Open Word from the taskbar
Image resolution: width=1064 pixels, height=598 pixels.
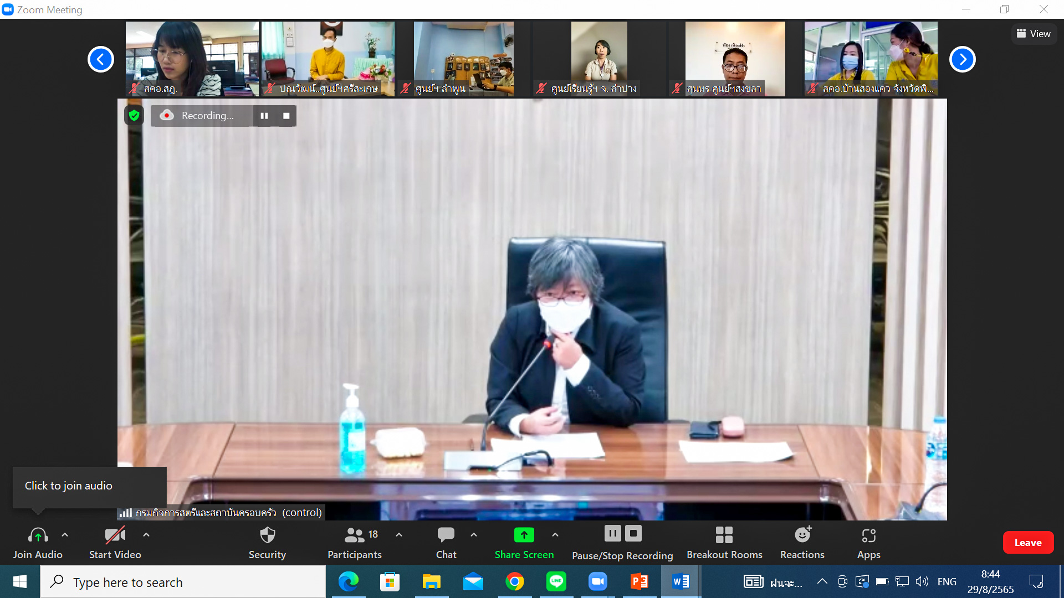(681, 582)
